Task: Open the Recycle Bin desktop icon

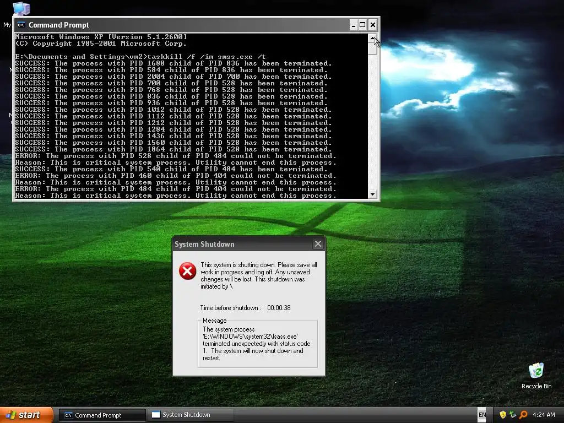Action: [x=536, y=371]
